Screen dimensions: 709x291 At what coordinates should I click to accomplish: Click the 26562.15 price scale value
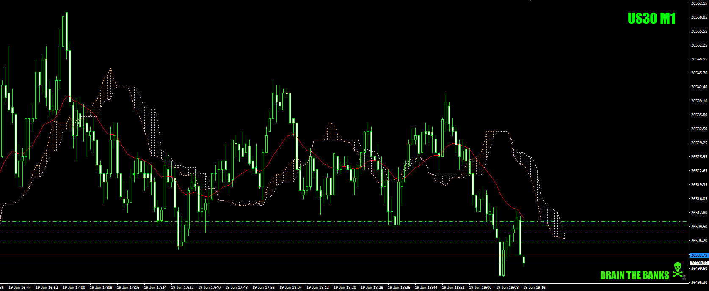coord(699,3)
